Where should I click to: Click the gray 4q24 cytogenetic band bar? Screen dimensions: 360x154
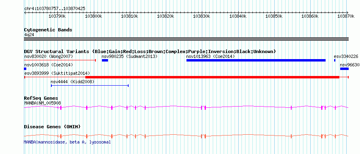point(186,39)
